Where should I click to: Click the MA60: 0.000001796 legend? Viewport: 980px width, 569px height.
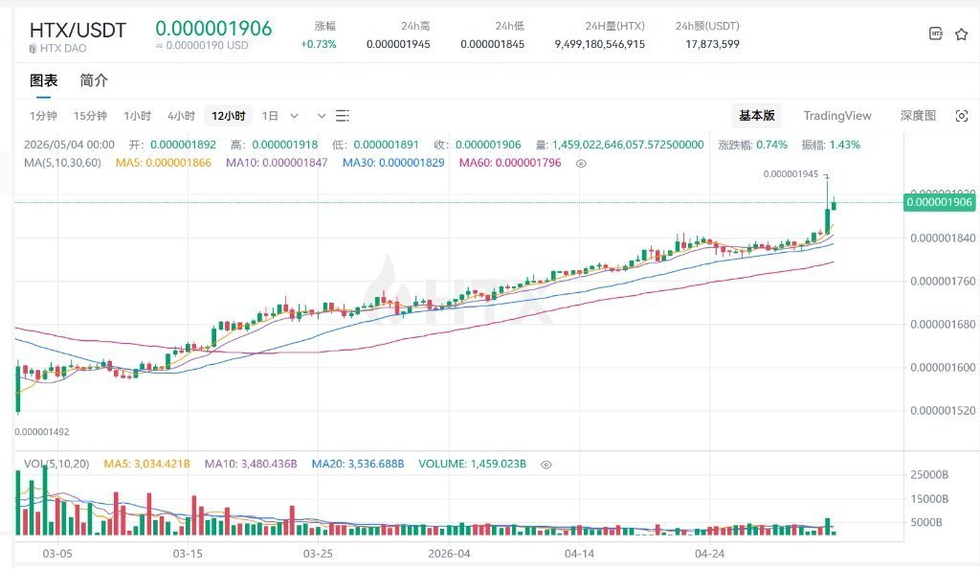510,163
